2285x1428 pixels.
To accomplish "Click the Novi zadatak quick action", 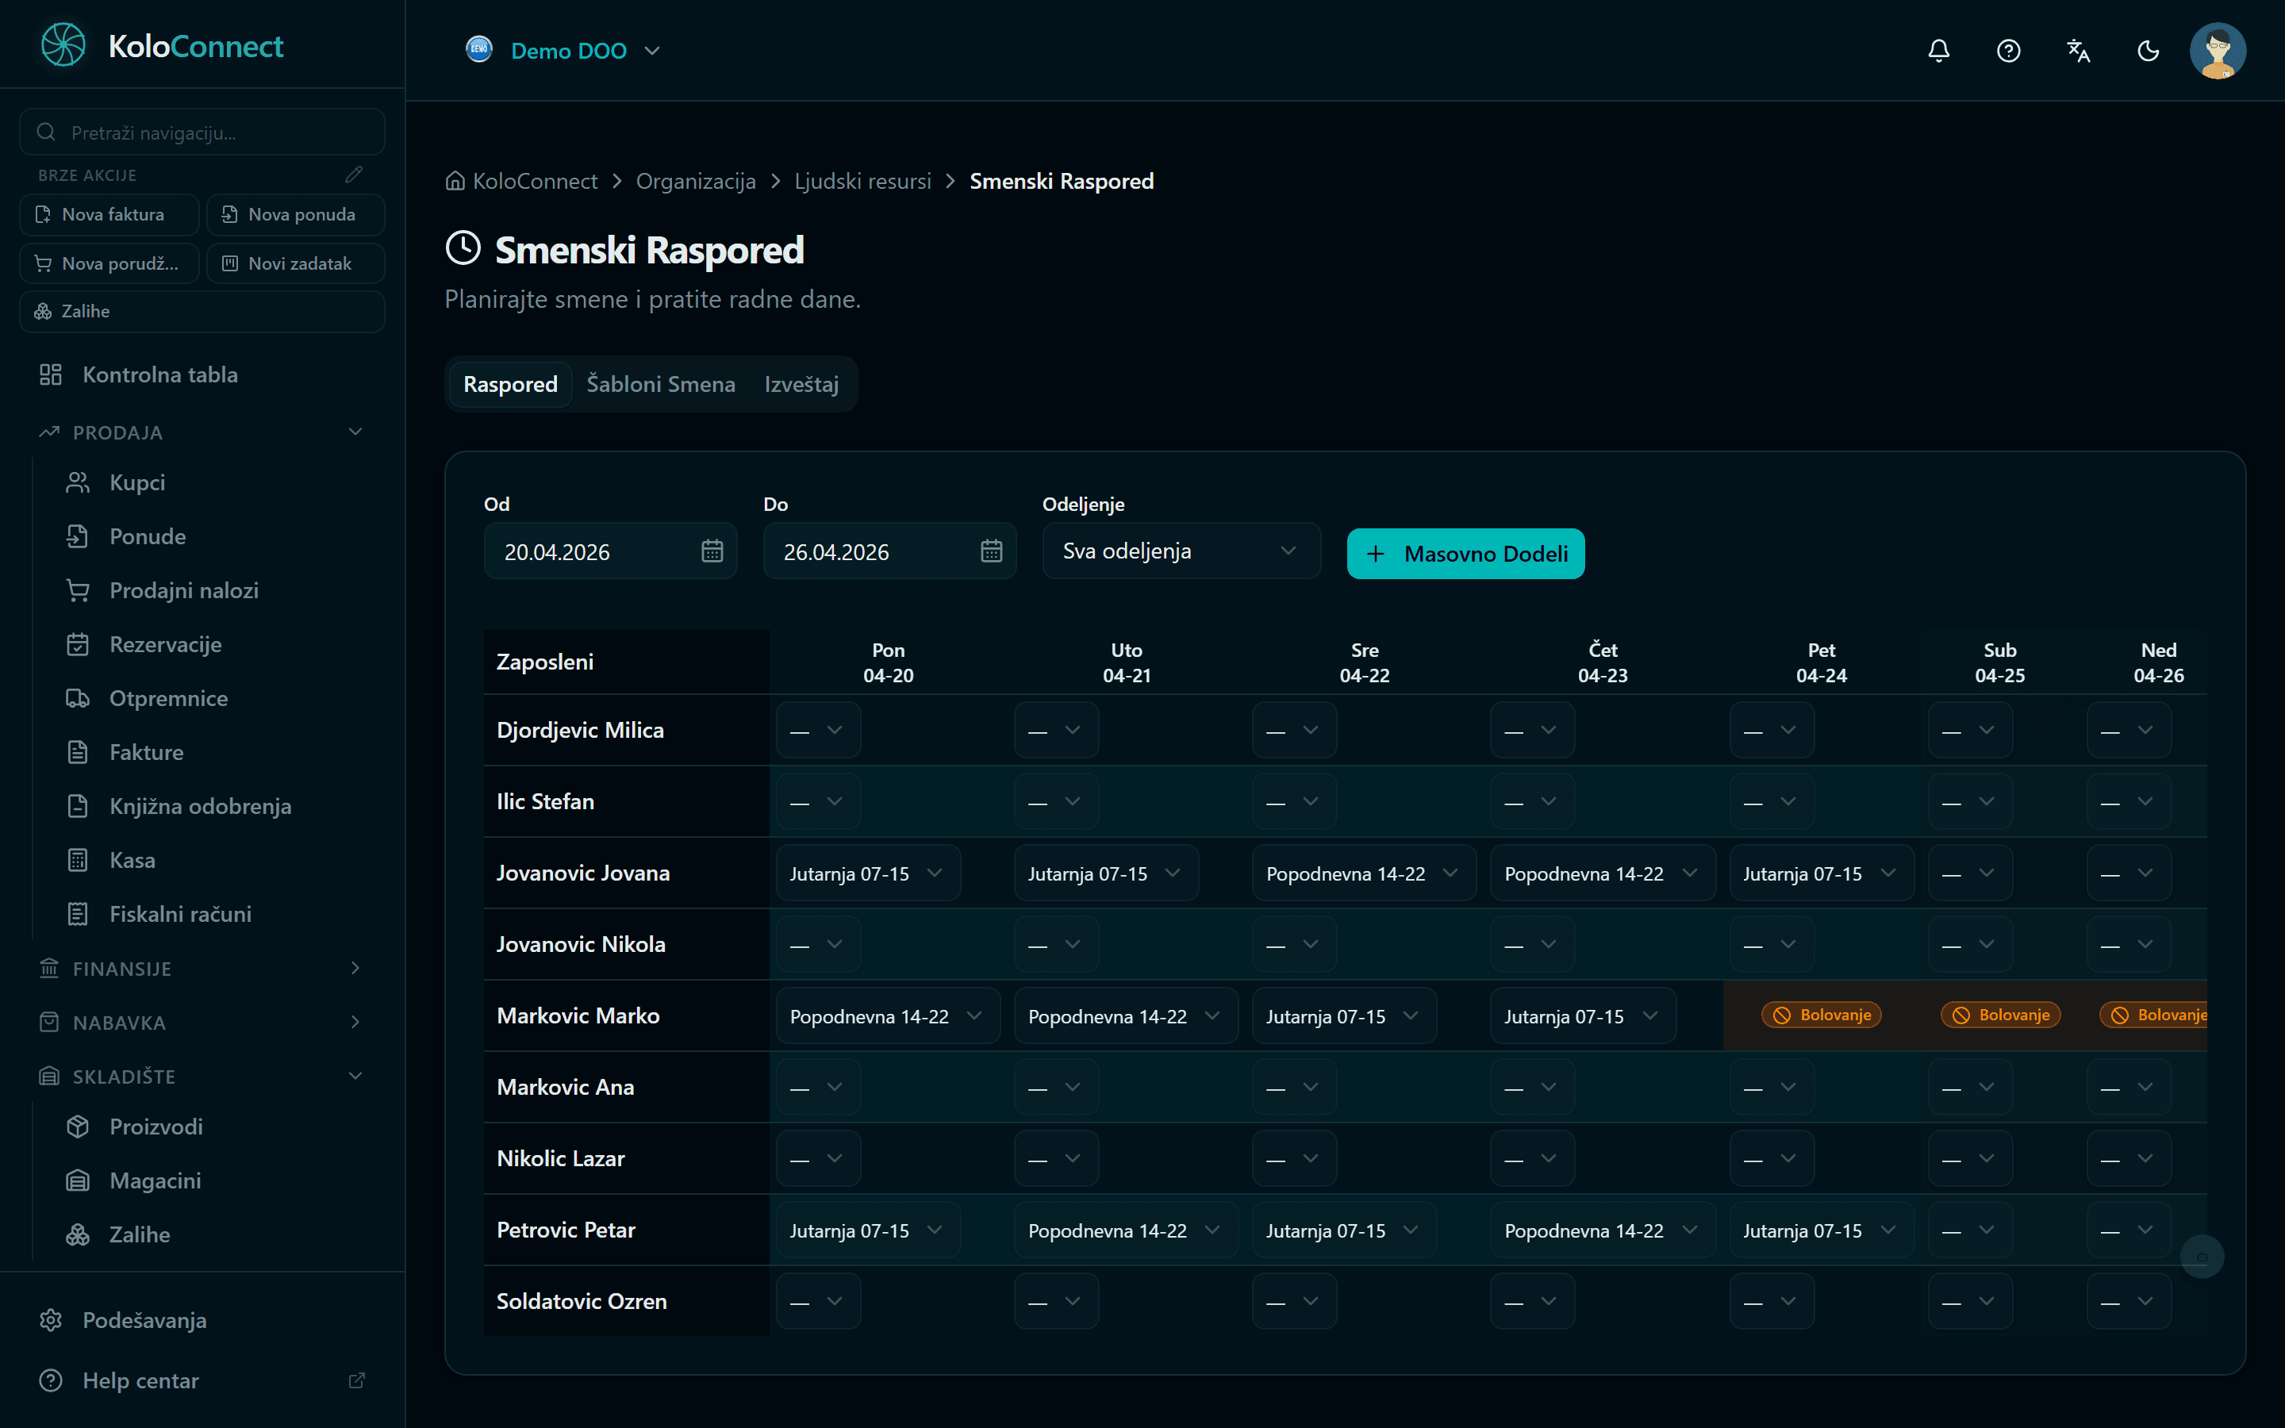I will [x=295, y=263].
